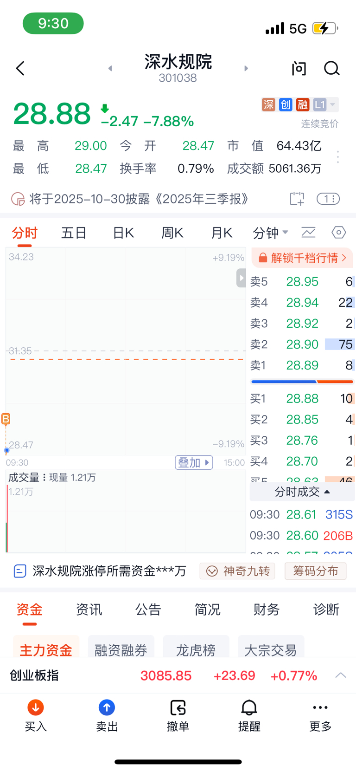Screen dimensions: 356x772
Task: Switch to the 日K chart tab
Action: point(123,233)
